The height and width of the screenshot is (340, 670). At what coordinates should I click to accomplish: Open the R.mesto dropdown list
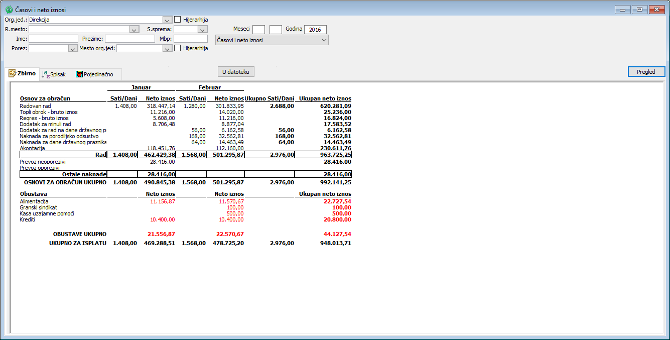(134, 30)
